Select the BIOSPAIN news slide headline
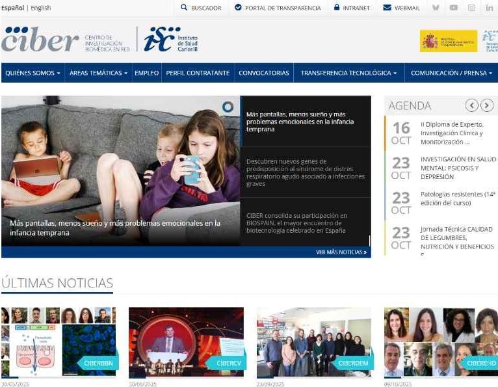The height and width of the screenshot is (387, 498). click(x=296, y=222)
